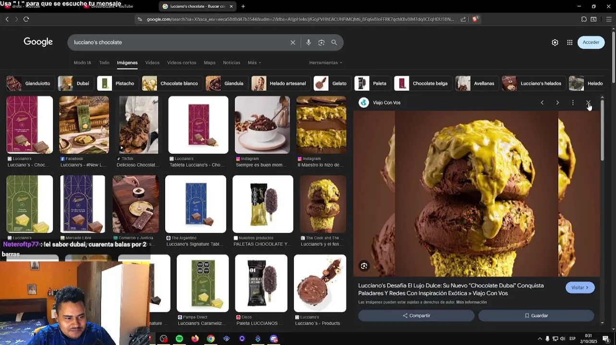This screenshot has width=616, height=345.
Task: Open Google Lens image search icon
Action: [x=321, y=43]
